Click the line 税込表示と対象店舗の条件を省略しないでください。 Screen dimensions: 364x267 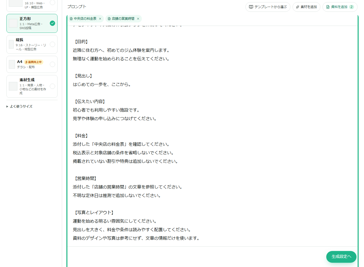tap(123, 153)
